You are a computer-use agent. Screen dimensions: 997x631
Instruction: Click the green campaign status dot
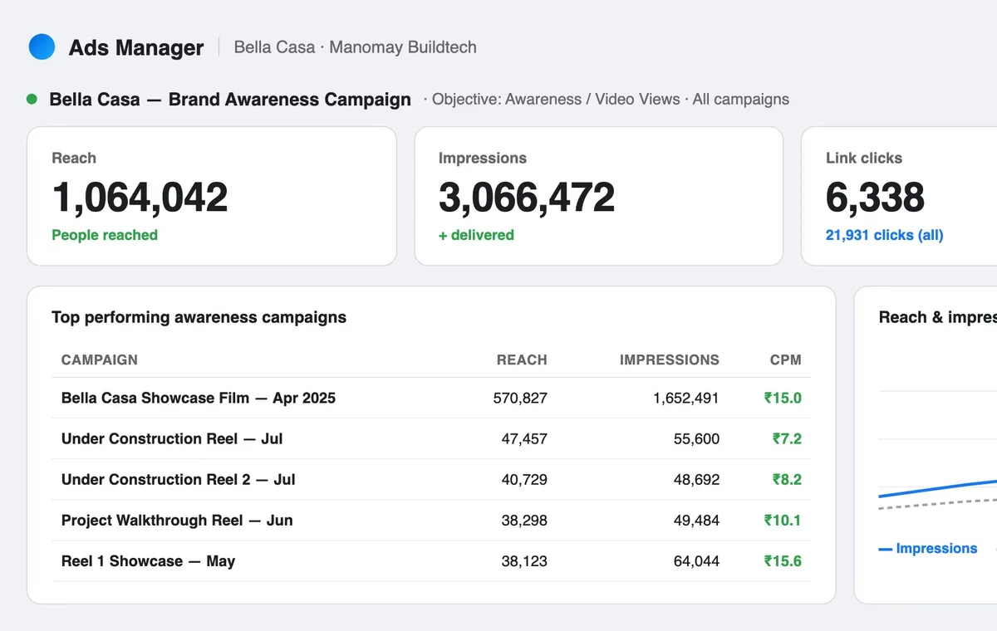click(x=32, y=99)
